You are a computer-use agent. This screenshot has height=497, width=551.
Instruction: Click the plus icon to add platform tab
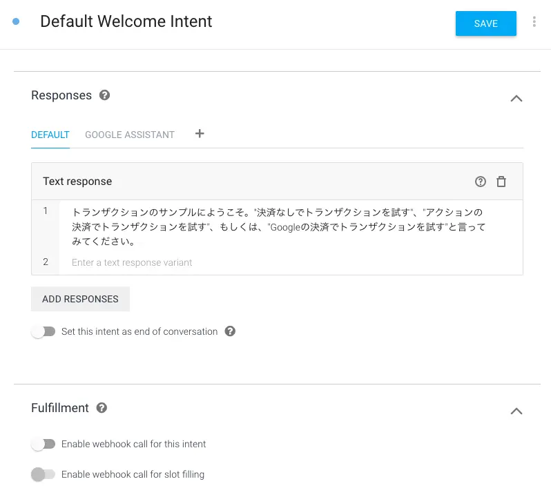pyautogui.click(x=200, y=133)
